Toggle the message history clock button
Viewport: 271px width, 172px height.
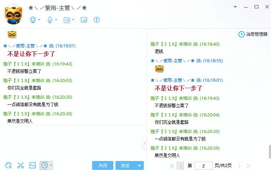[x=44, y=165]
